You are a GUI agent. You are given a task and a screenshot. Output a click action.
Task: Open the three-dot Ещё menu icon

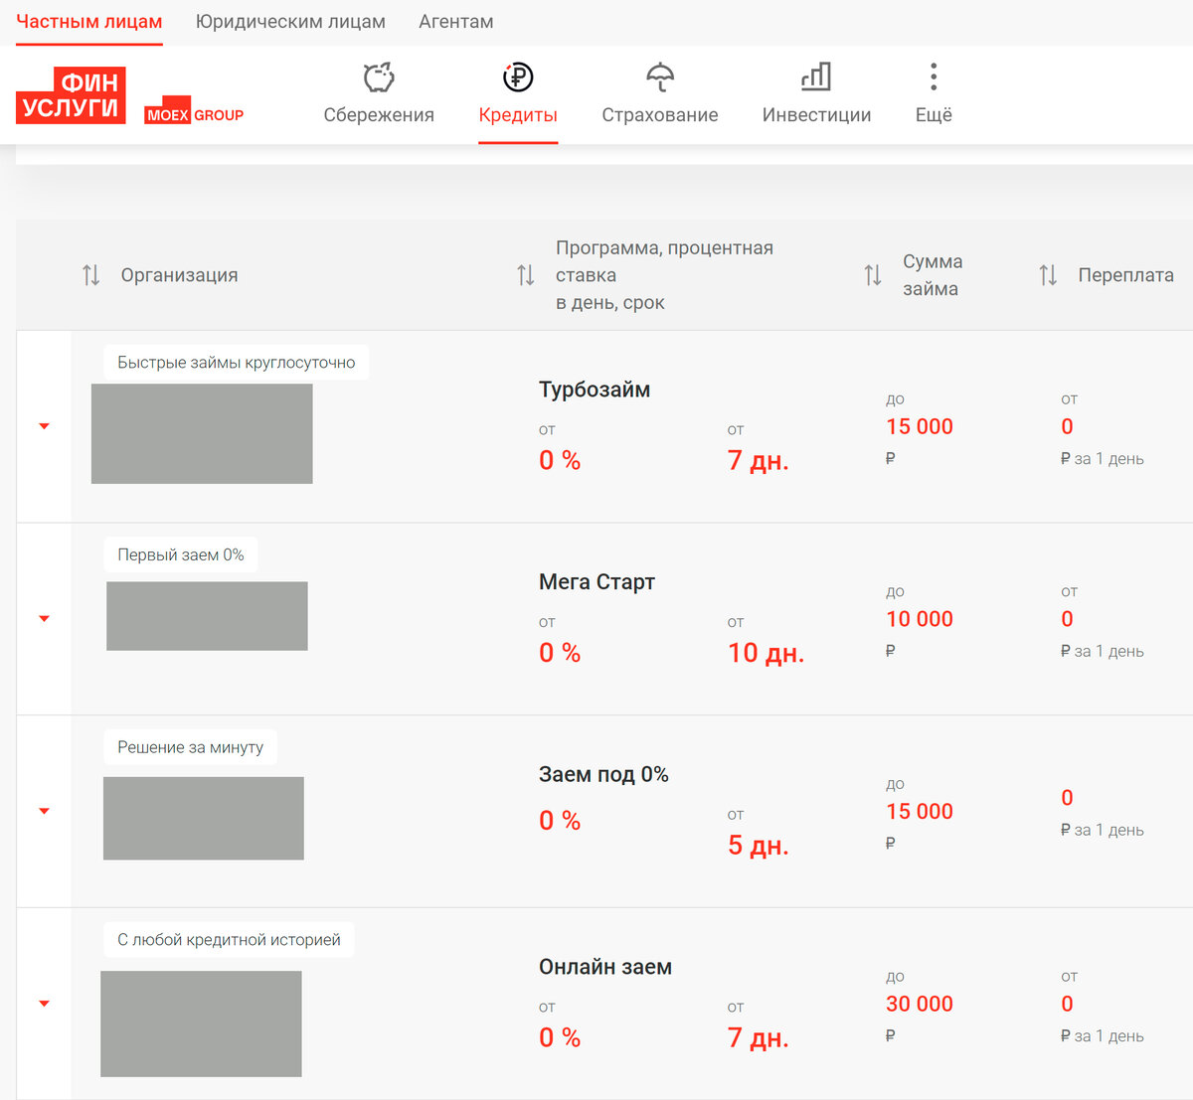[x=933, y=77]
